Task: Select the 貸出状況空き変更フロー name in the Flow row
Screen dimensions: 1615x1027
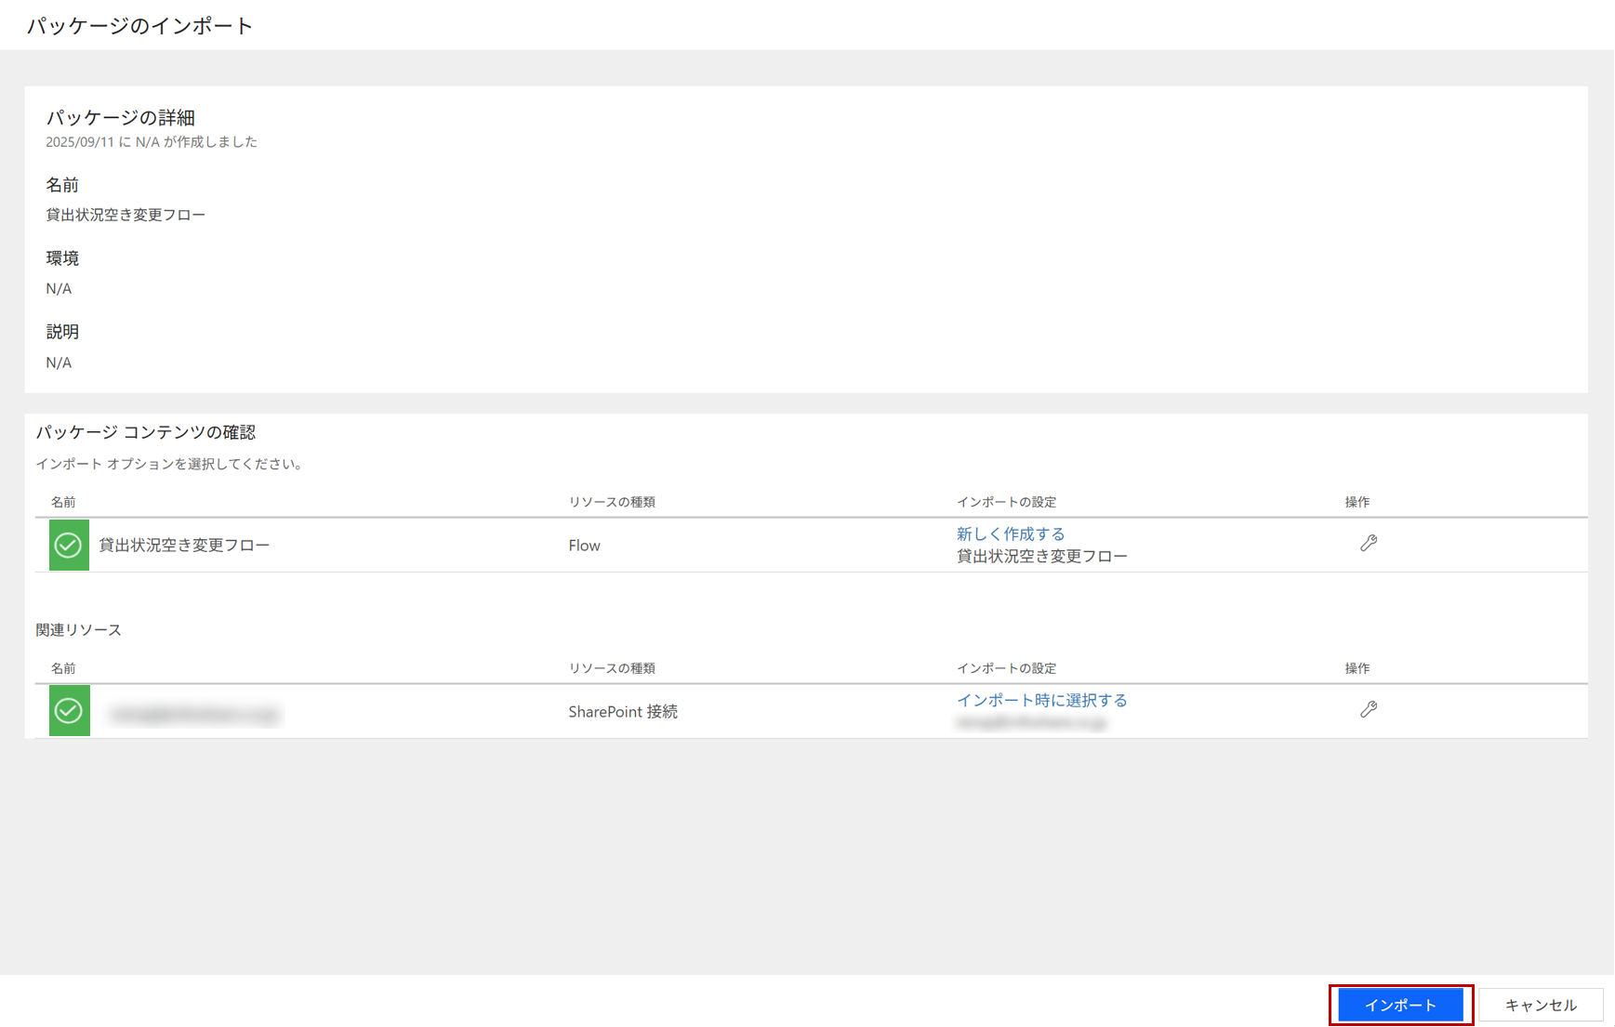Action: point(184,545)
